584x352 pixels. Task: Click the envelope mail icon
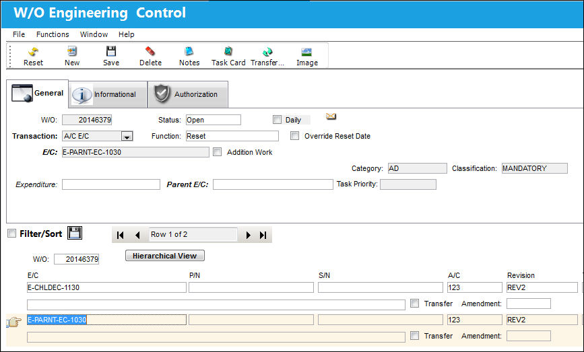[331, 116]
